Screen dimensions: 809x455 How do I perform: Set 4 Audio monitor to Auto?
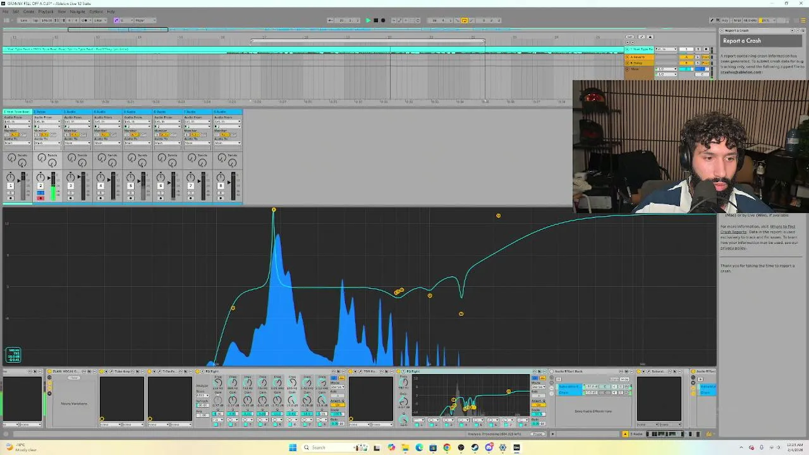pos(105,135)
